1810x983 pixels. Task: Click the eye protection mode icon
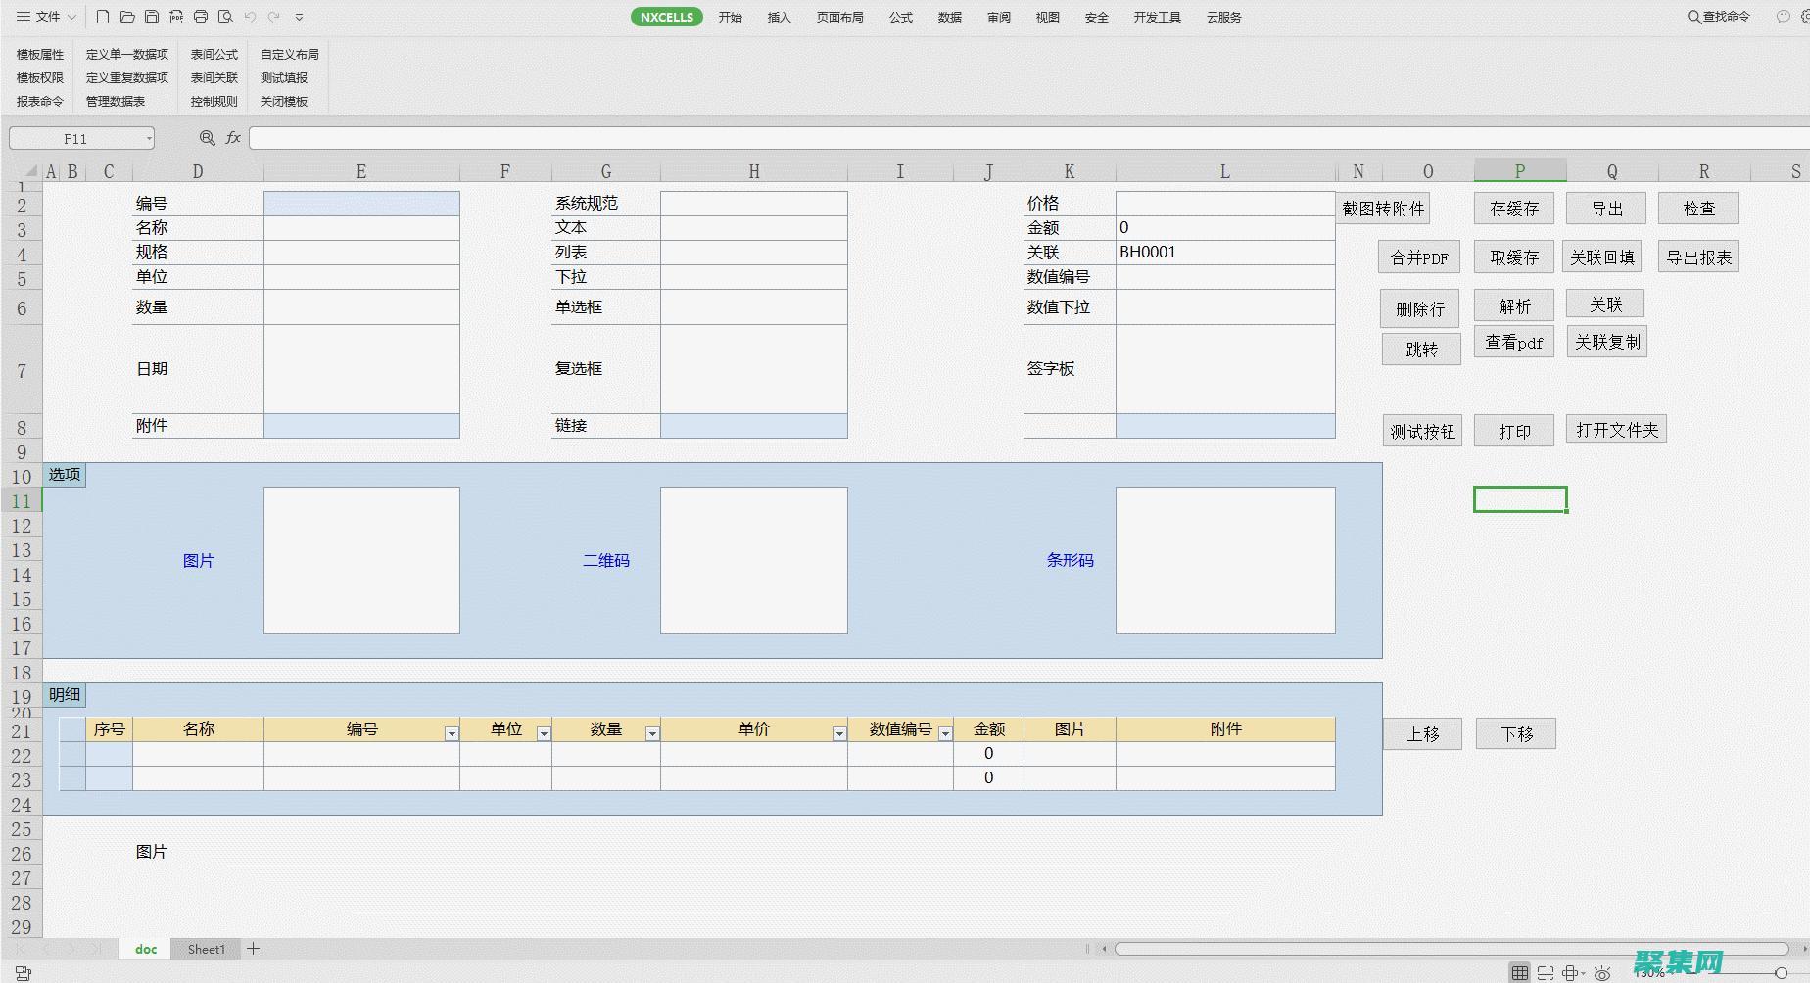[1602, 973]
